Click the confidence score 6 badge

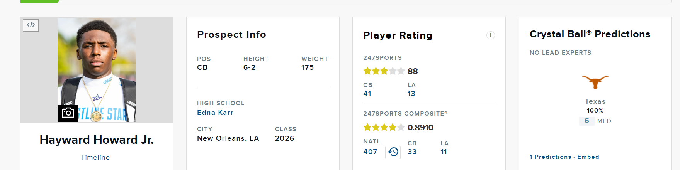click(x=587, y=121)
